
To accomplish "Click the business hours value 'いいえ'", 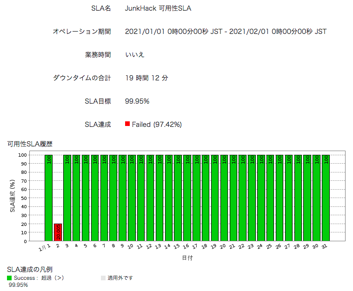I will [x=135, y=55].
